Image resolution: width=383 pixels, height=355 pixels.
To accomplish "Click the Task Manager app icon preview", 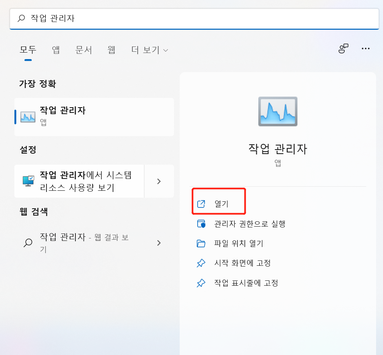I will pyautogui.click(x=277, y=111).
